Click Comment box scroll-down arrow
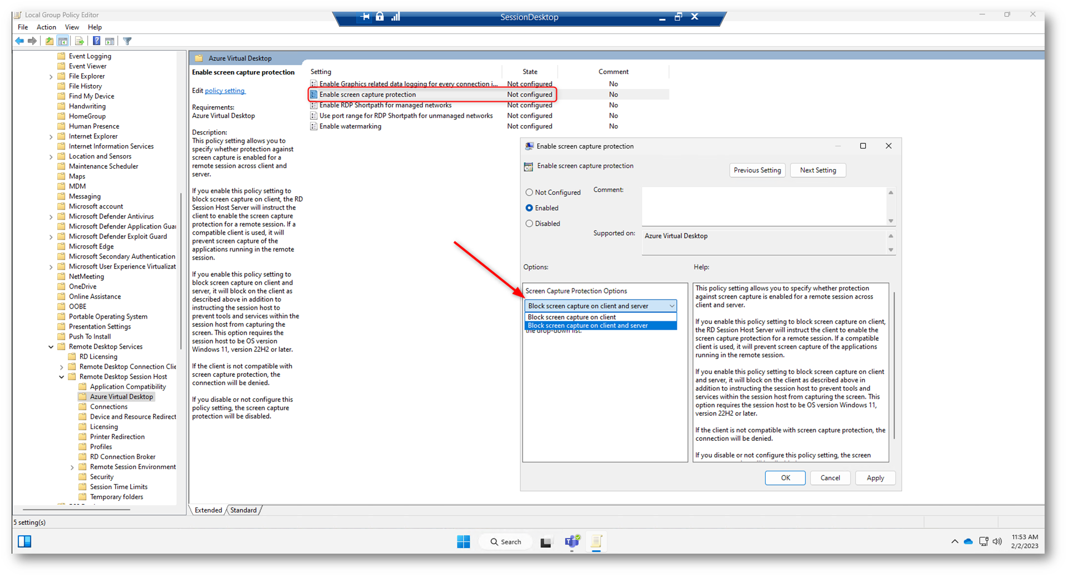1068x577 pixels. click(890, 221)
